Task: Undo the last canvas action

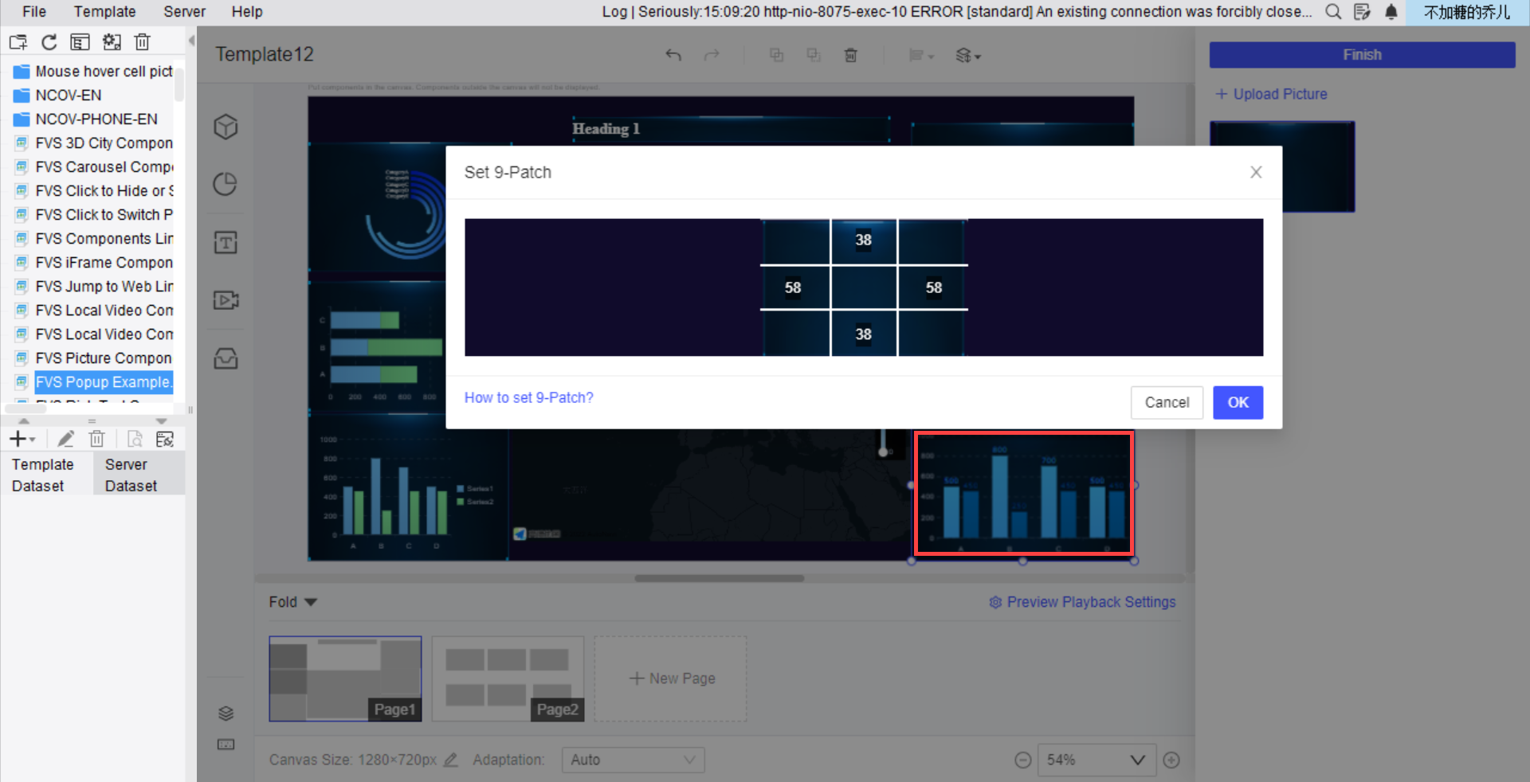Action: 673,55
